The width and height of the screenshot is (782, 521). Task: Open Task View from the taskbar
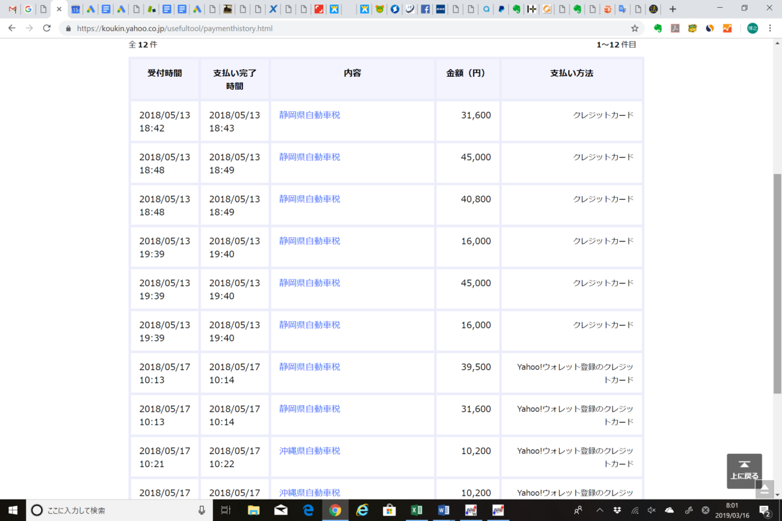pyautogui.click(x=225, y=510)
